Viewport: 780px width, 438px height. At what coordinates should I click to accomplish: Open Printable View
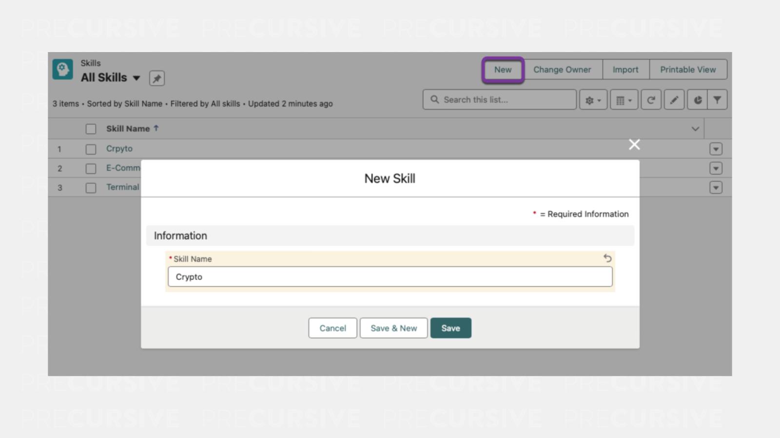coord(688,69)
